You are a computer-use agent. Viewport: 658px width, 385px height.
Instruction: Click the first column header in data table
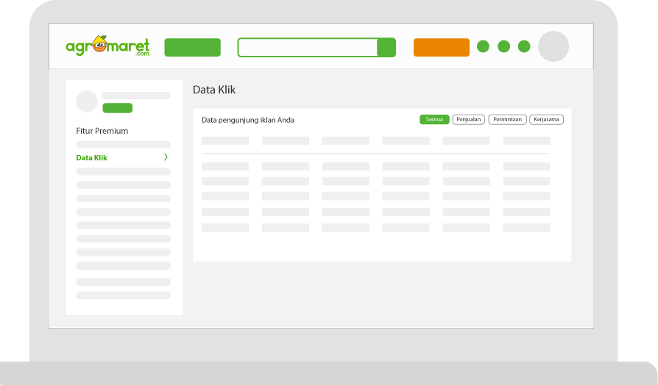[224, 140]
